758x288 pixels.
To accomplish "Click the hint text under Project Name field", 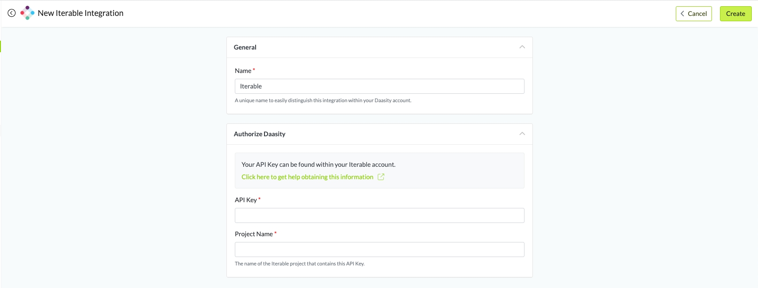I will tap(299, 264).
